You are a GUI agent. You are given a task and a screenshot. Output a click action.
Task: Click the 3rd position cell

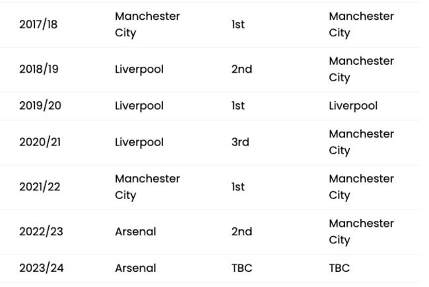240,142
